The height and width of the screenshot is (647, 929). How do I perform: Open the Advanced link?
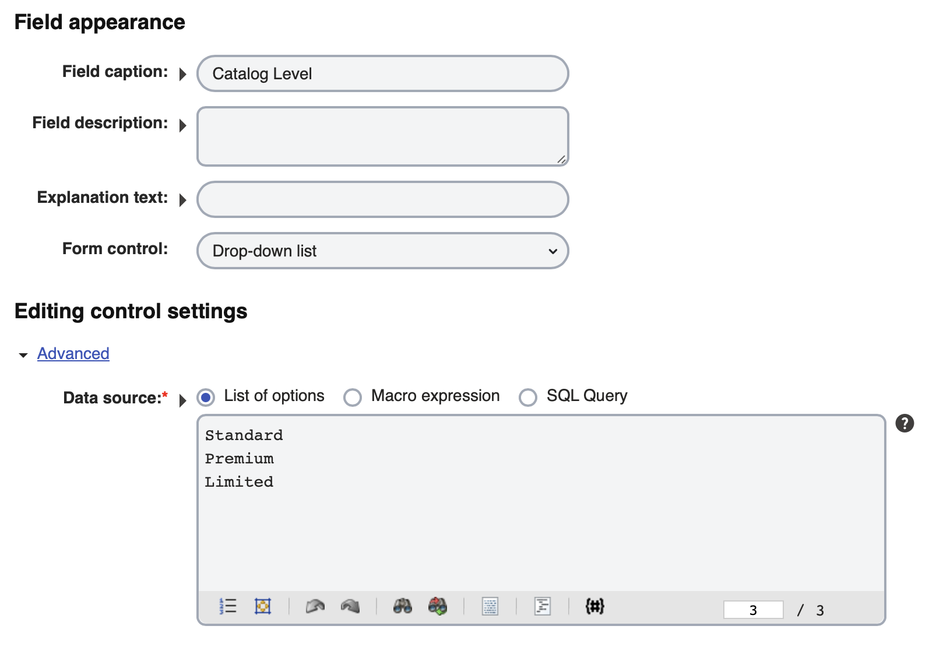pos(73,354)
